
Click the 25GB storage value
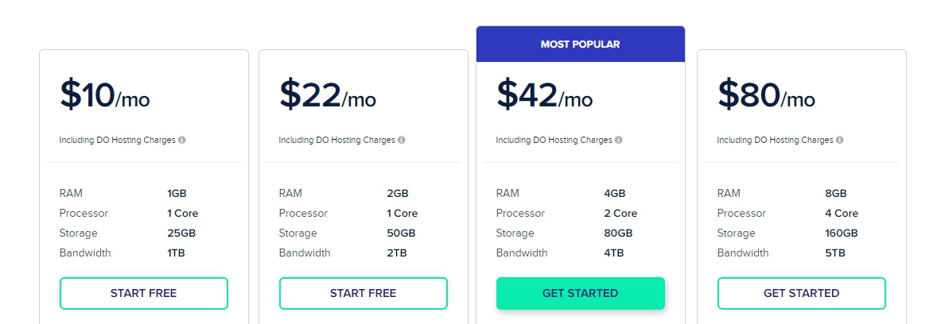(x=181, y=233)
